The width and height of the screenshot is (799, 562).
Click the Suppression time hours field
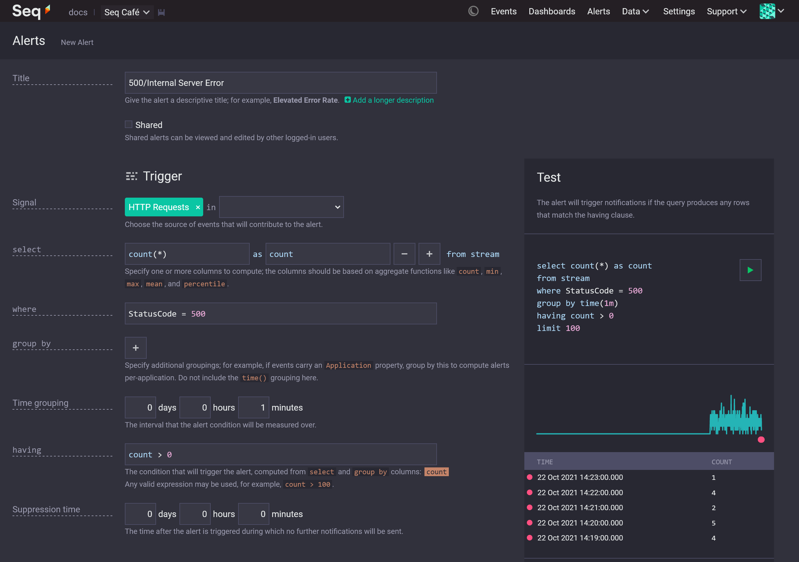195,514
